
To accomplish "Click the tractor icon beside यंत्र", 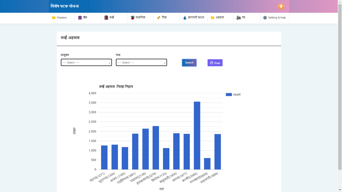I will click(239, 17).
